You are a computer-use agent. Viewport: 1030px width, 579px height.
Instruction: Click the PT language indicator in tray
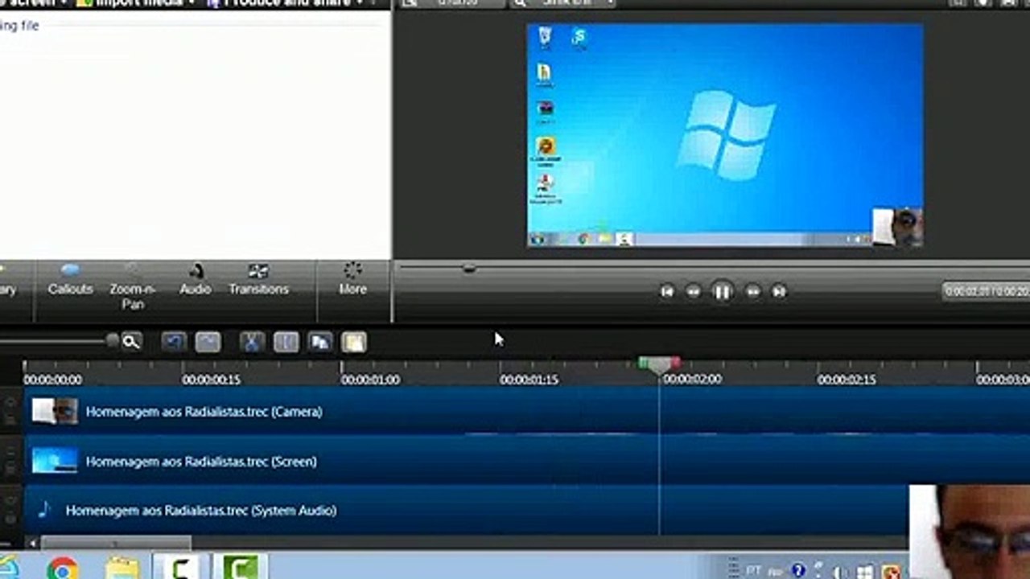[x=753, y=570]
